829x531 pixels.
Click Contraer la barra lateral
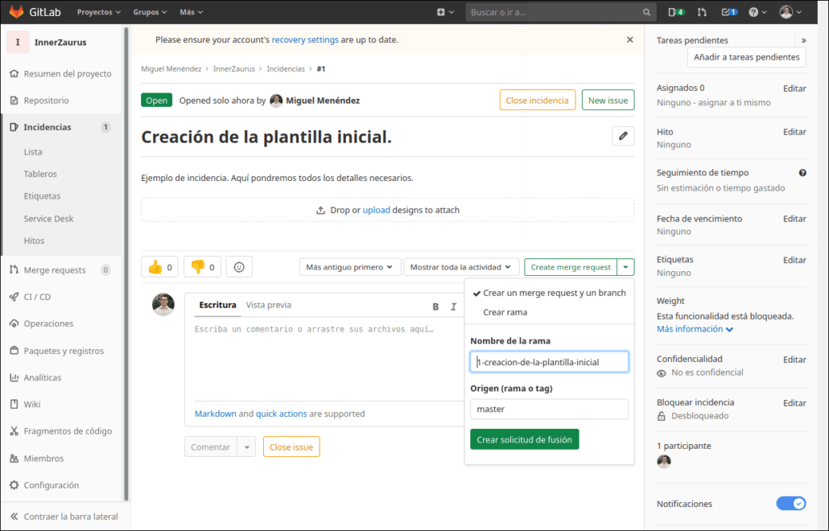[64, 517]
